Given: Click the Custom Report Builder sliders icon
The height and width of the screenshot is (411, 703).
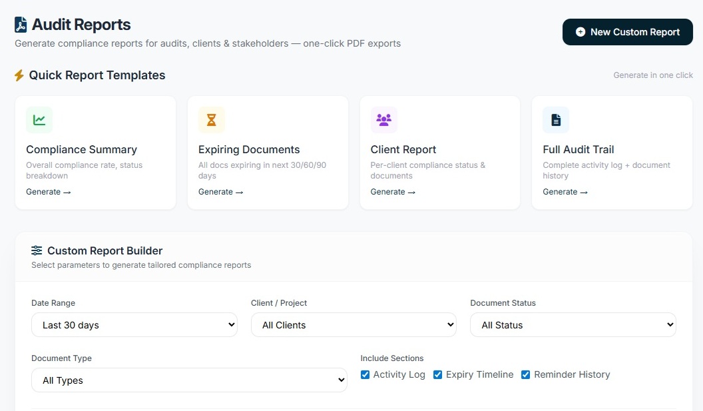Looking at the screenshot, I should [37, 250].
